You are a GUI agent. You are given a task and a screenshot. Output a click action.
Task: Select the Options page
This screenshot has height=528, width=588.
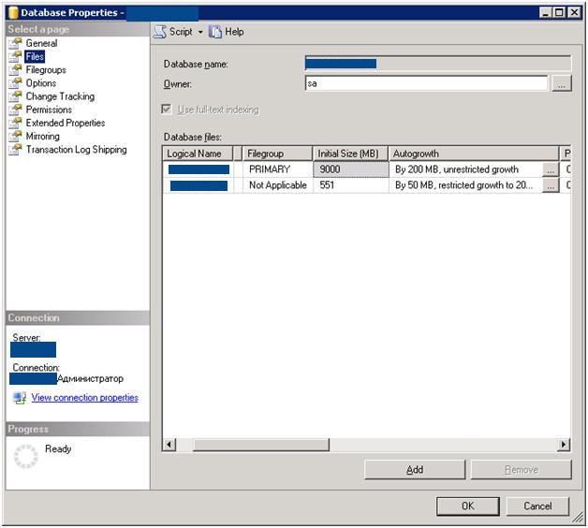pyautogui.click(x=41, y=83)
